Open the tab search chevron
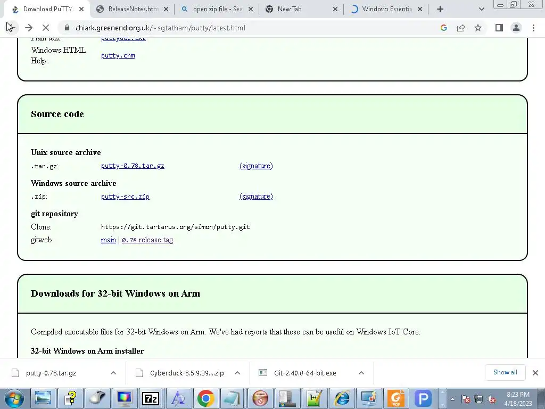545x409 pixels. [x=481, y=10]
